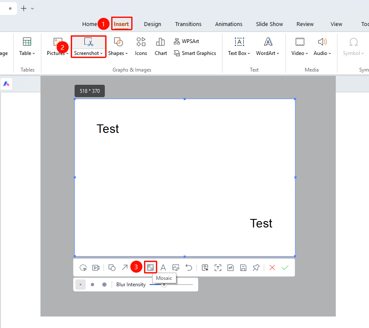Choose the shapes annotation tool
Screen dimensions: 369x328
pyautogui.click(x=112, y=268)
